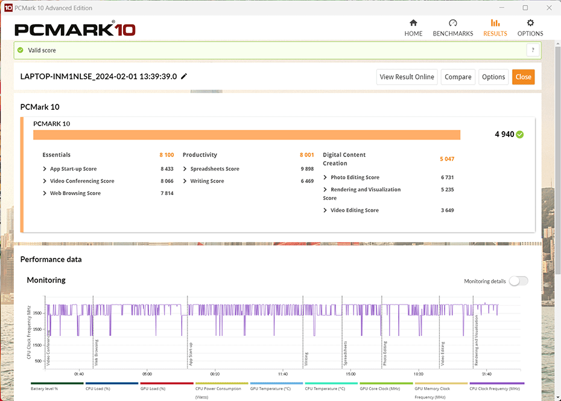Open Options gear in top navigation
Viewport: 561px width, 401px height.
pyautogui.click(x=530, y=24)
